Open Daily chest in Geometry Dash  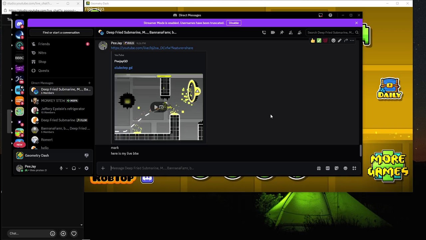coord(389,89)
